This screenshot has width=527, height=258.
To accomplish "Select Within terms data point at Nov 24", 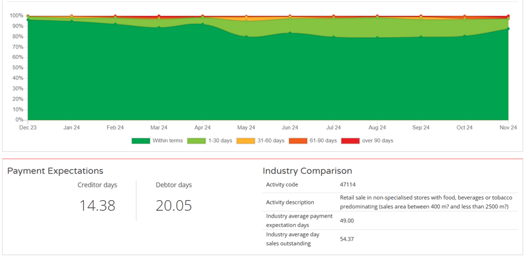I will (x=508, y=29).
